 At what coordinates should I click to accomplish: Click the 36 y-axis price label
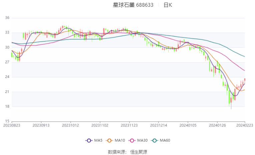click(x=7, y=18)
